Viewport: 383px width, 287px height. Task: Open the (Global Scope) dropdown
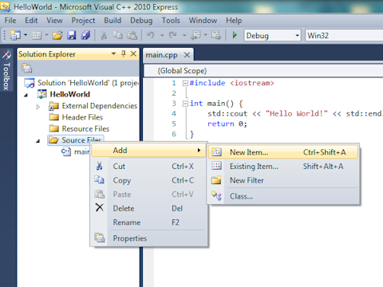[x=263, y=71]
